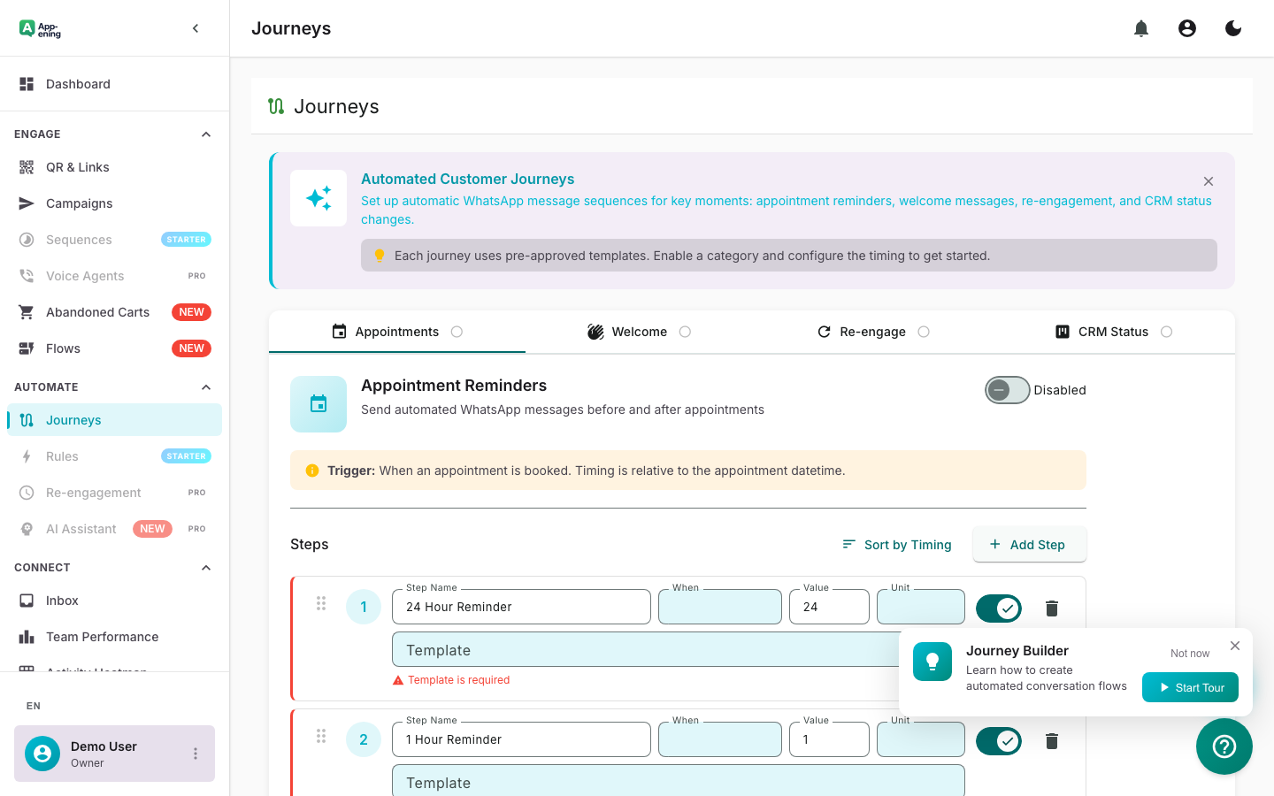Collapse the AUTOMATE sidebar section

point(205,387)
